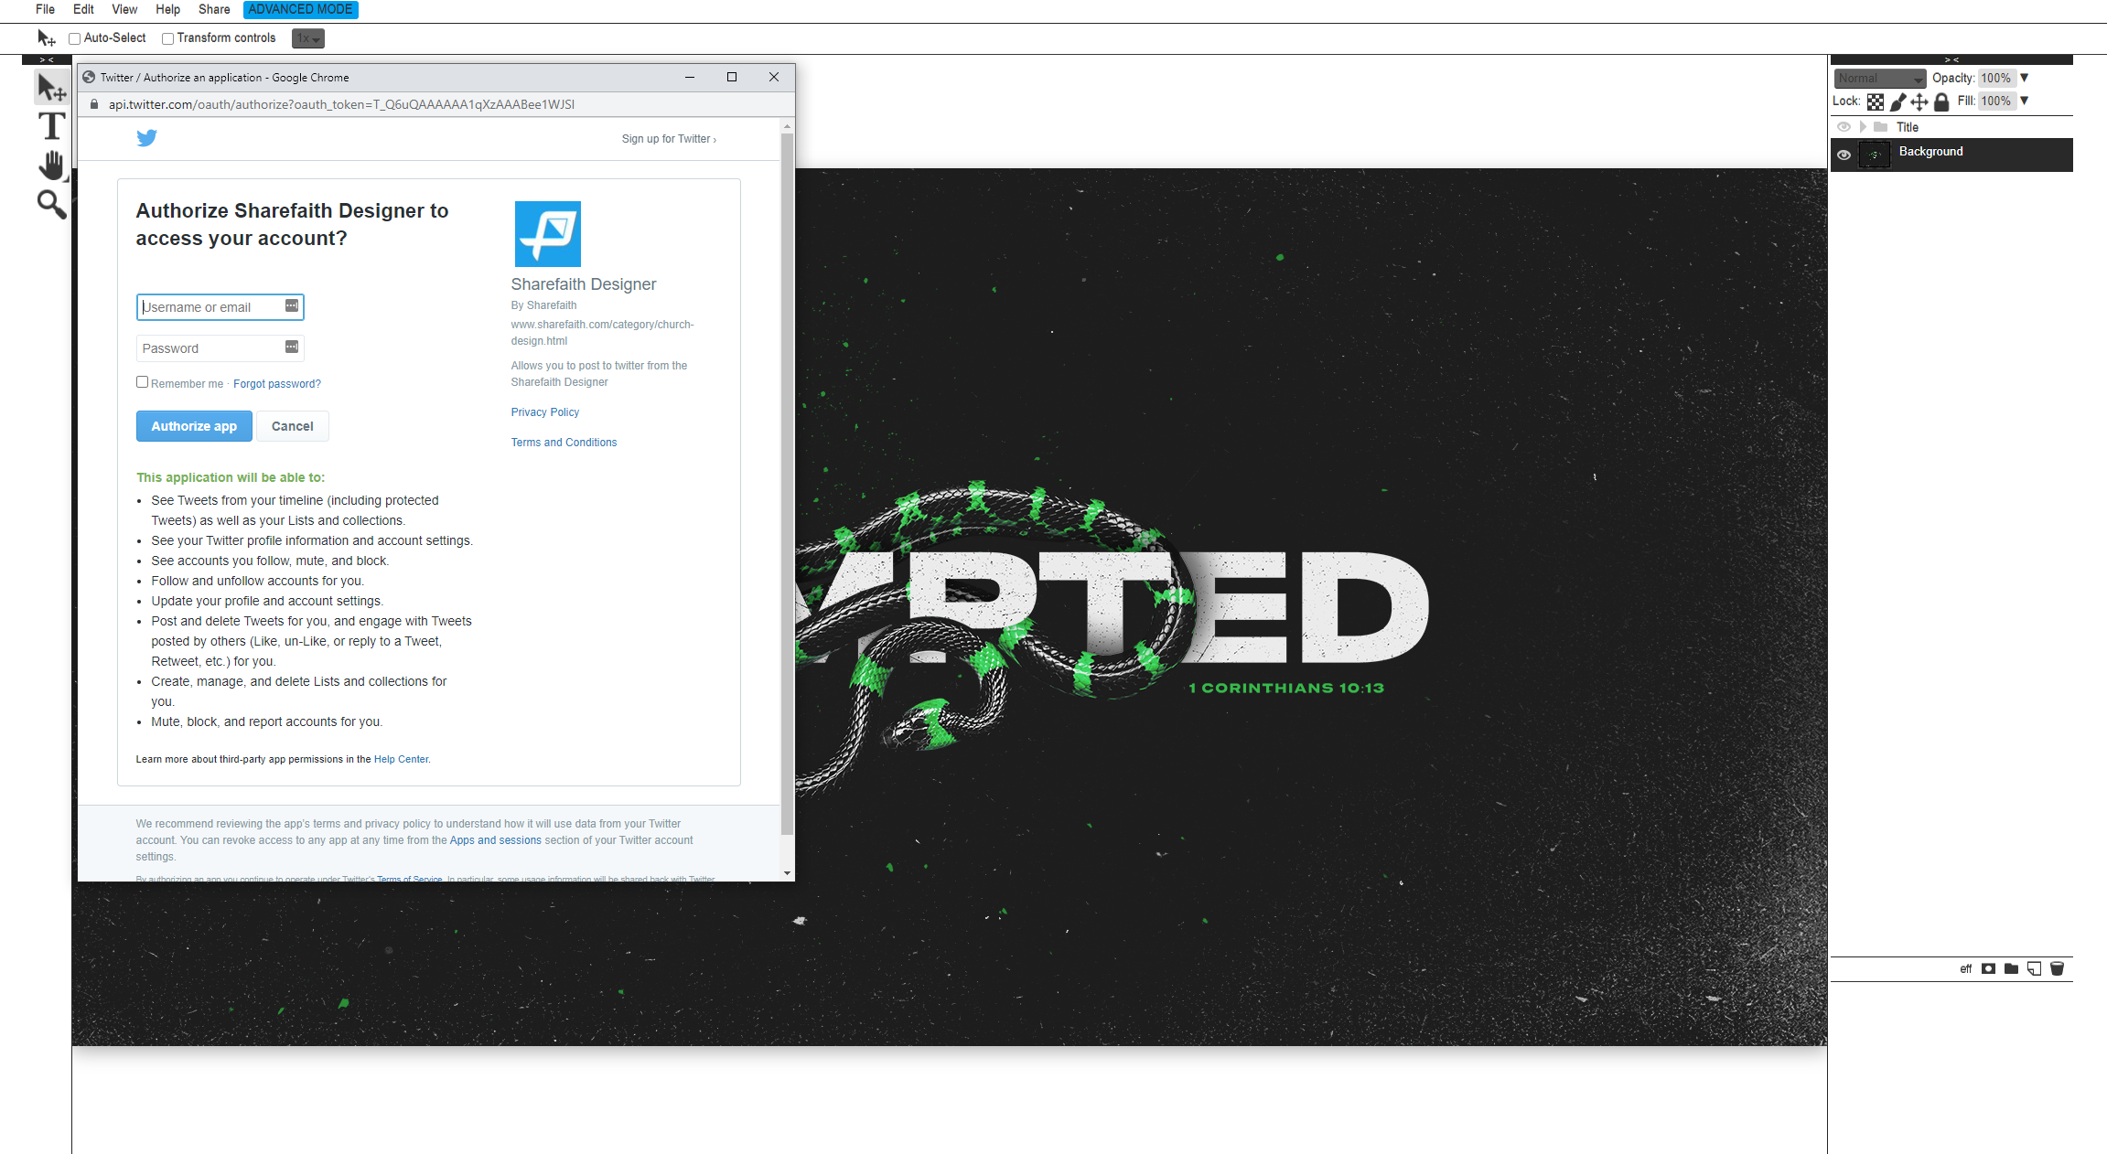The width and height of the screenshot is (2107, 1154).
Task: Delete layer trash icon
Action: coord(2057,968)
